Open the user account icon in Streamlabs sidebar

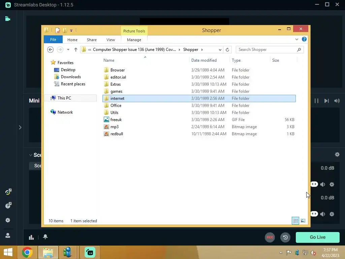[x=8, y=235]
